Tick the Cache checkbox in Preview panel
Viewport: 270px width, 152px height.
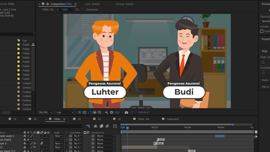click(262, 31)
